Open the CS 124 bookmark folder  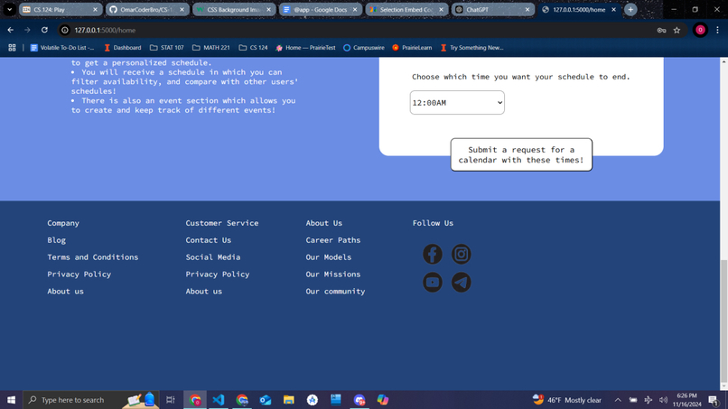(x=253, y=47)
